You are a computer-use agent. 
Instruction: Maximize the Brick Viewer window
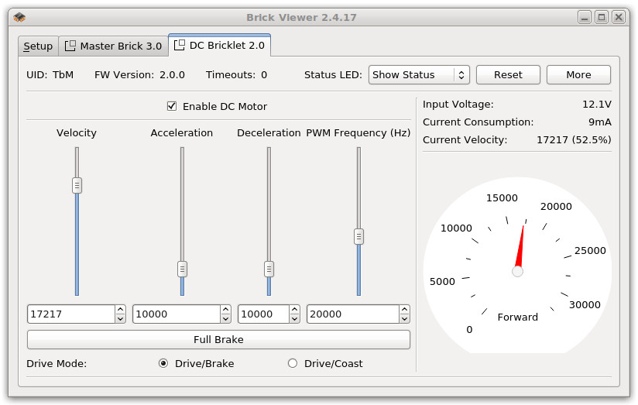602,17
